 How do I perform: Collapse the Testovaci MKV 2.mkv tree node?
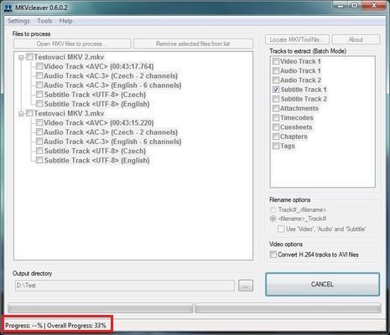21,58
